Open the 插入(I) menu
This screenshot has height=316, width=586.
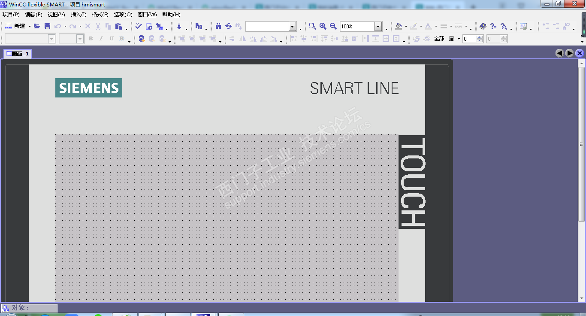click(79, 15)
